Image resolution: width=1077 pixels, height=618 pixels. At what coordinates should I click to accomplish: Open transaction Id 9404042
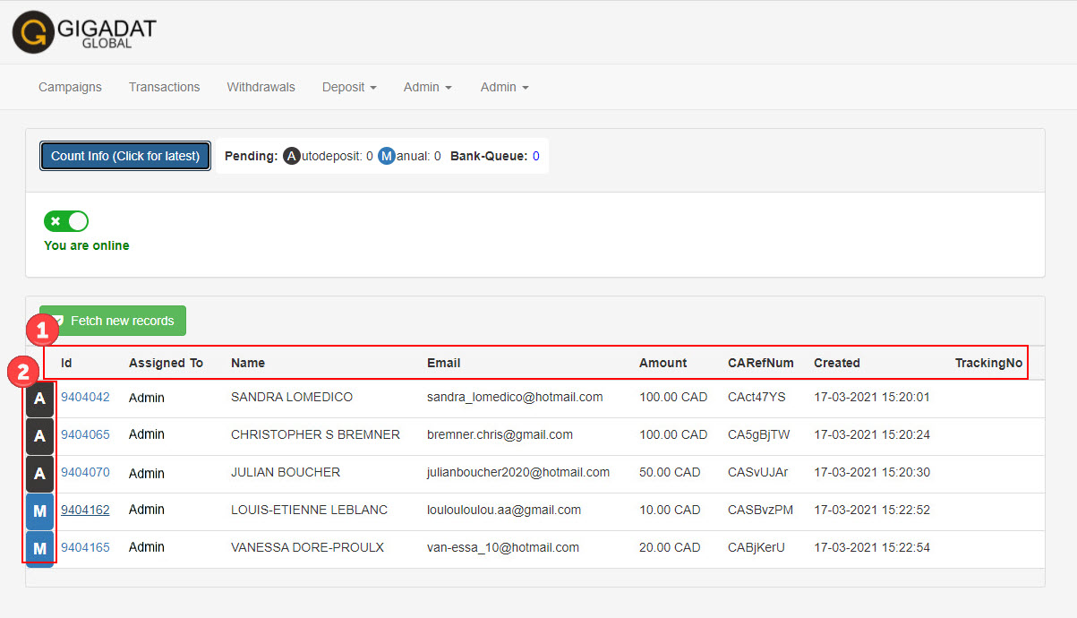tap(85, 397)
